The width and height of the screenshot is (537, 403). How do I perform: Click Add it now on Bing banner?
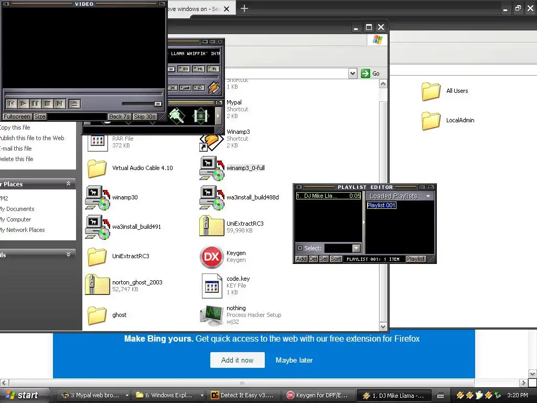[x=238, y=360]
